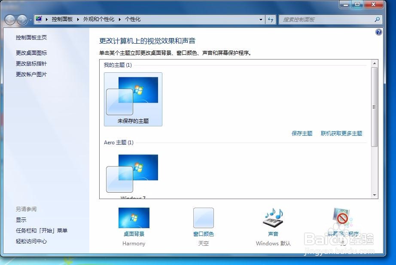Click 我的主题 (1) section header
Screen dimensions: 396x265
tap(118, 65)
